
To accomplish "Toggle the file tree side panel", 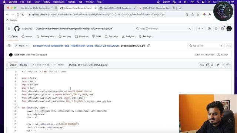I will click(x=9, y=45).
